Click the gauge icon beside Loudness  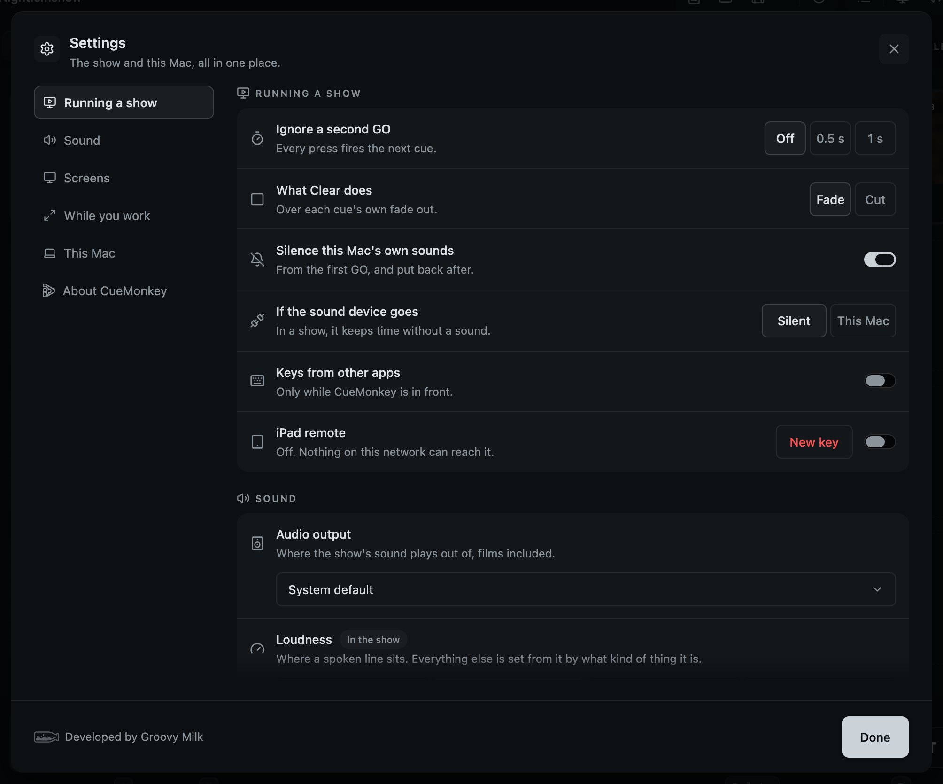[x=257, y=649]
